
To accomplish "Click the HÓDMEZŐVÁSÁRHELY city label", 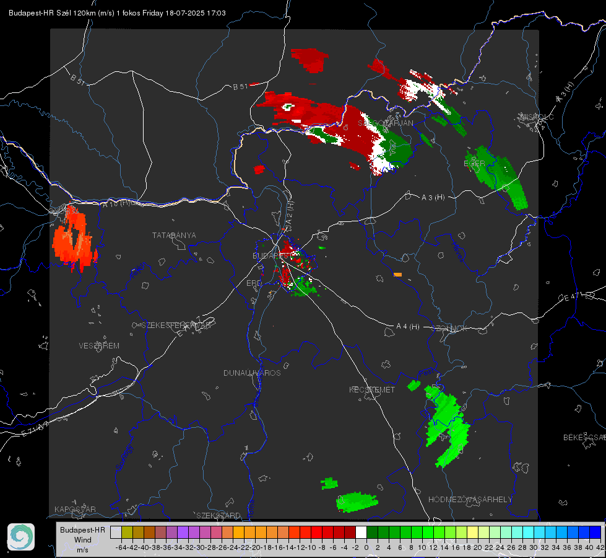I will tap(470, 500).
